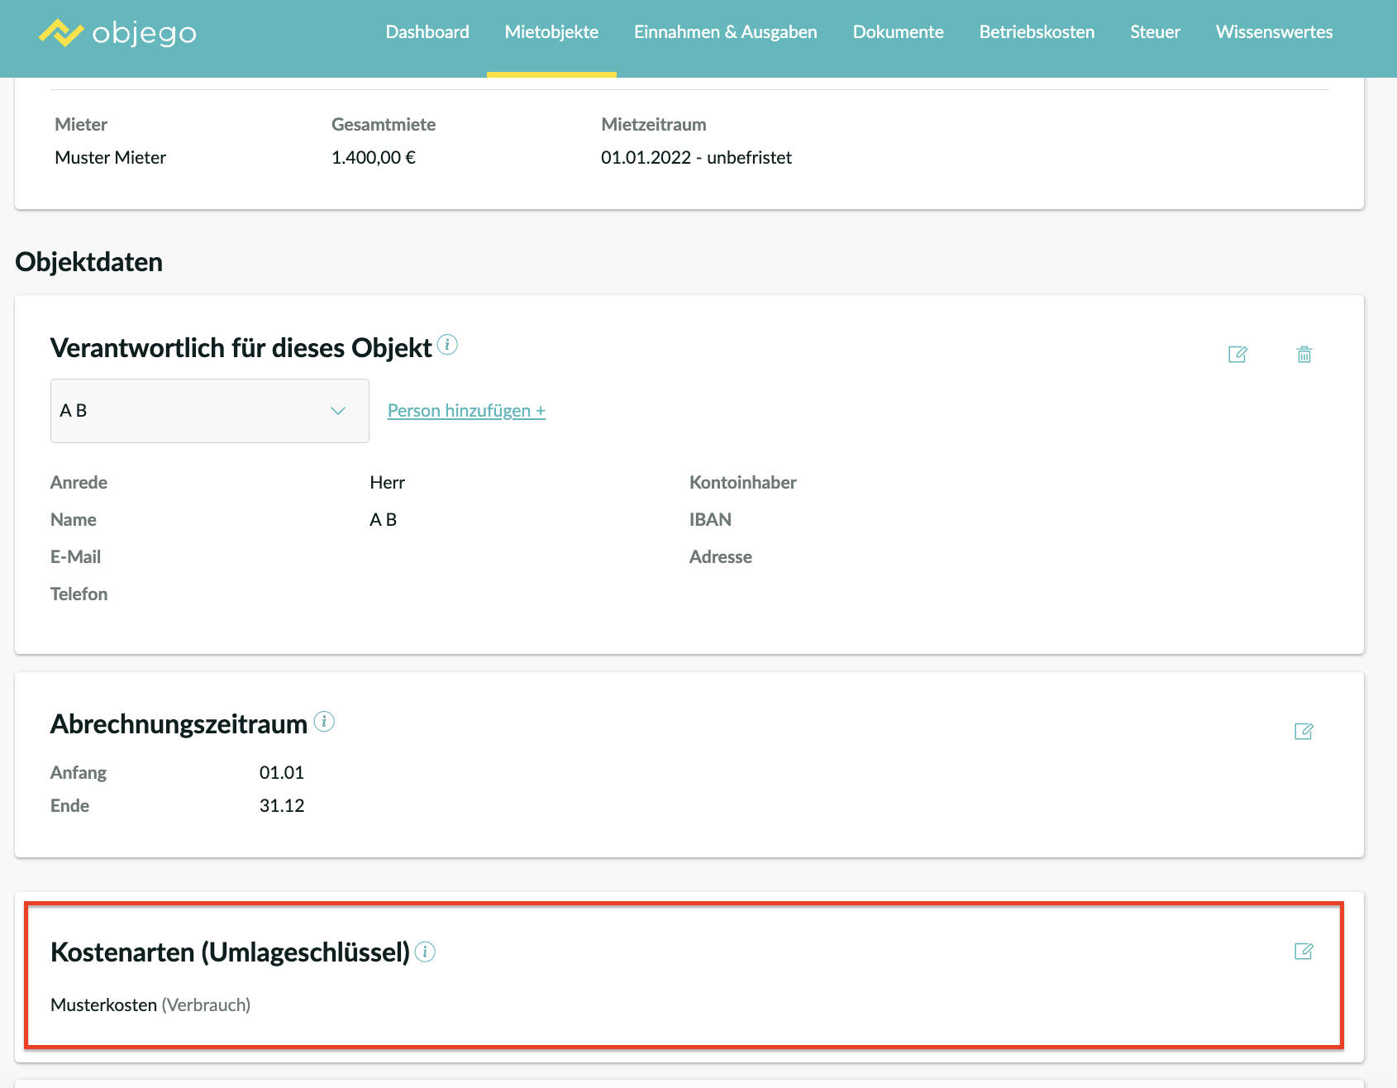Viewport: 1397px width, 1088px height.
Task: Open Wissenswertes in the navigation
Action: [x=1274, y=32]
